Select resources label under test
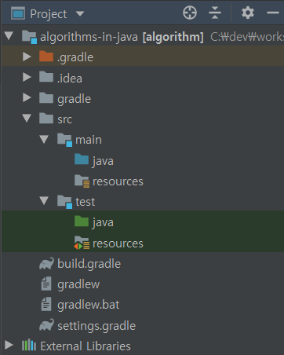 (118, 243)
